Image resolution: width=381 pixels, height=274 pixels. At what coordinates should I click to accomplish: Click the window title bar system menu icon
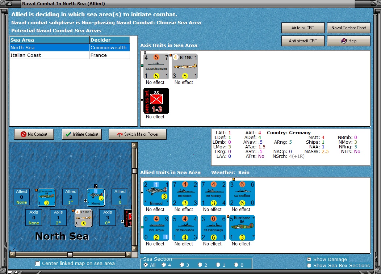(x=9, y=4)
